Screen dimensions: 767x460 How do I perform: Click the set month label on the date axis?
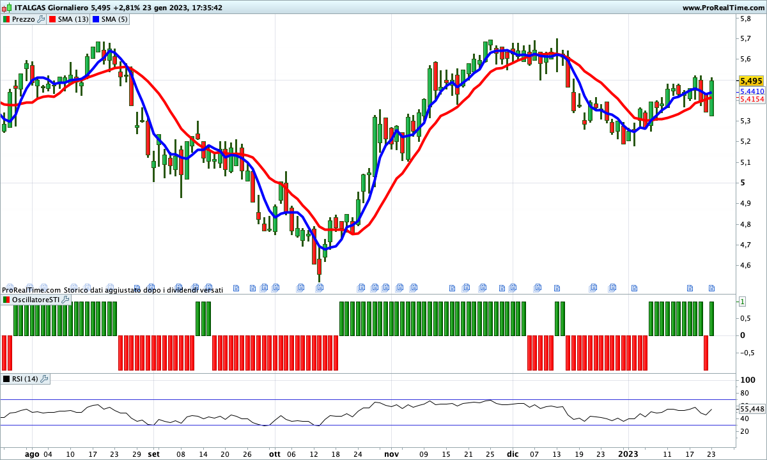[153, 454]
